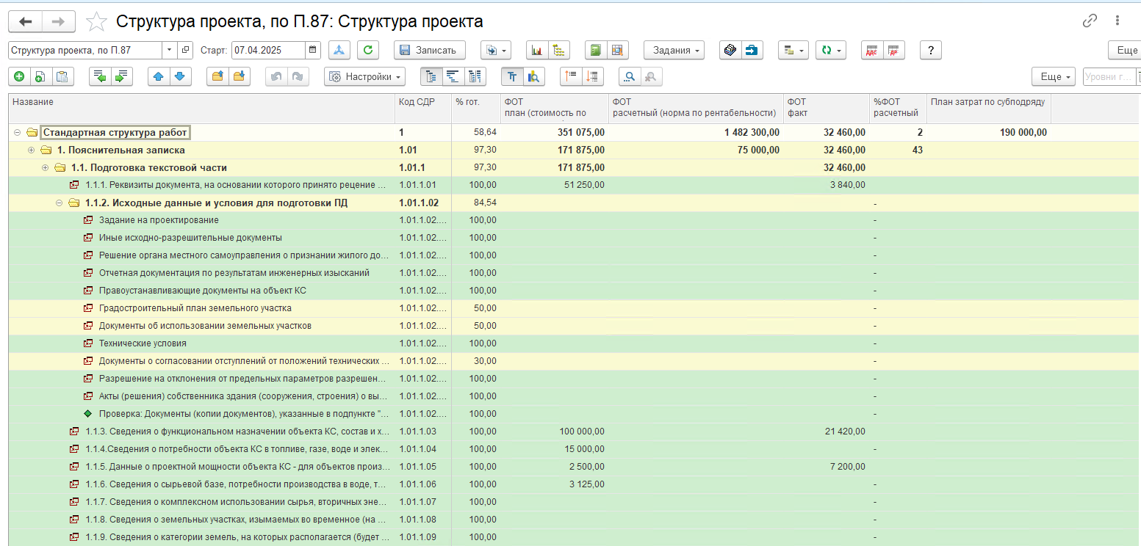Open the bar chart diagram icon
The image size is (1141, 546).
[537, 50]
